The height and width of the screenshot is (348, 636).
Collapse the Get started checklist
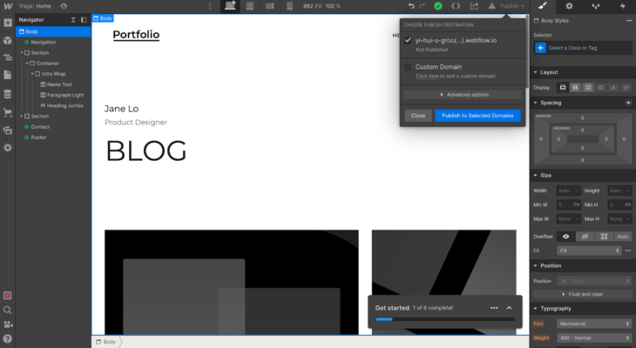coord(509,308)
